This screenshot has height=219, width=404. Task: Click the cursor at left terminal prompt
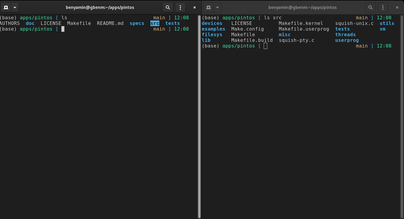click(x=63, y=29)
